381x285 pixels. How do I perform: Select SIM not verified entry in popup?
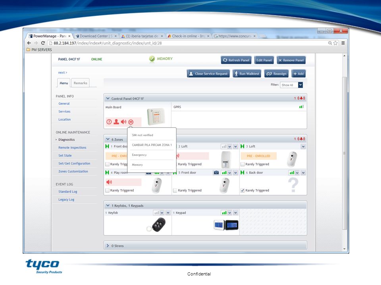142,135
